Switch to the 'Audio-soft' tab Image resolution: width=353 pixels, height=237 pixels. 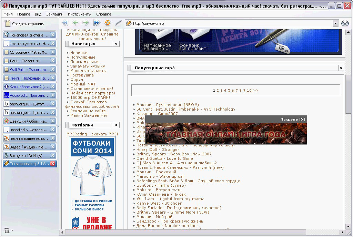(26, 95)
